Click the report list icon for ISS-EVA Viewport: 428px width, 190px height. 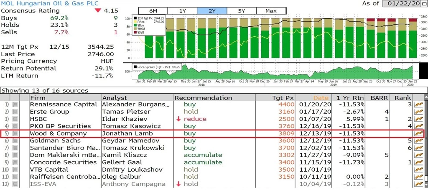[x=15, y=184]
